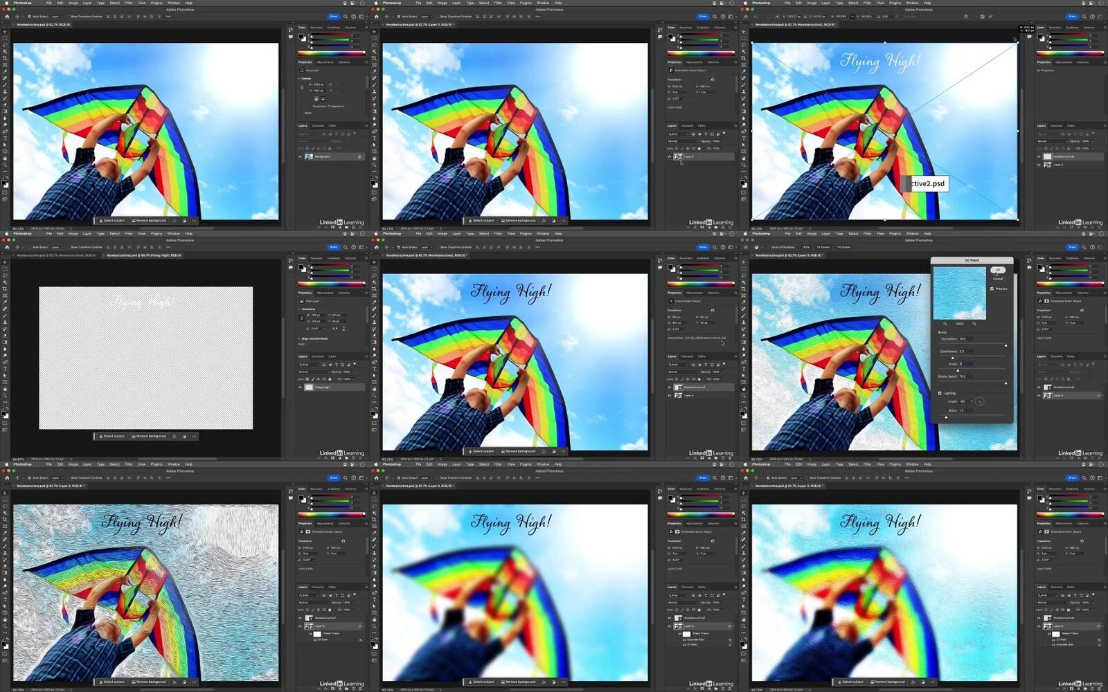Switch to the Adjustments tab in the Background-layer window
Image resolution: width=1108 pixels, height=692 pixels.
click(325, 62)
